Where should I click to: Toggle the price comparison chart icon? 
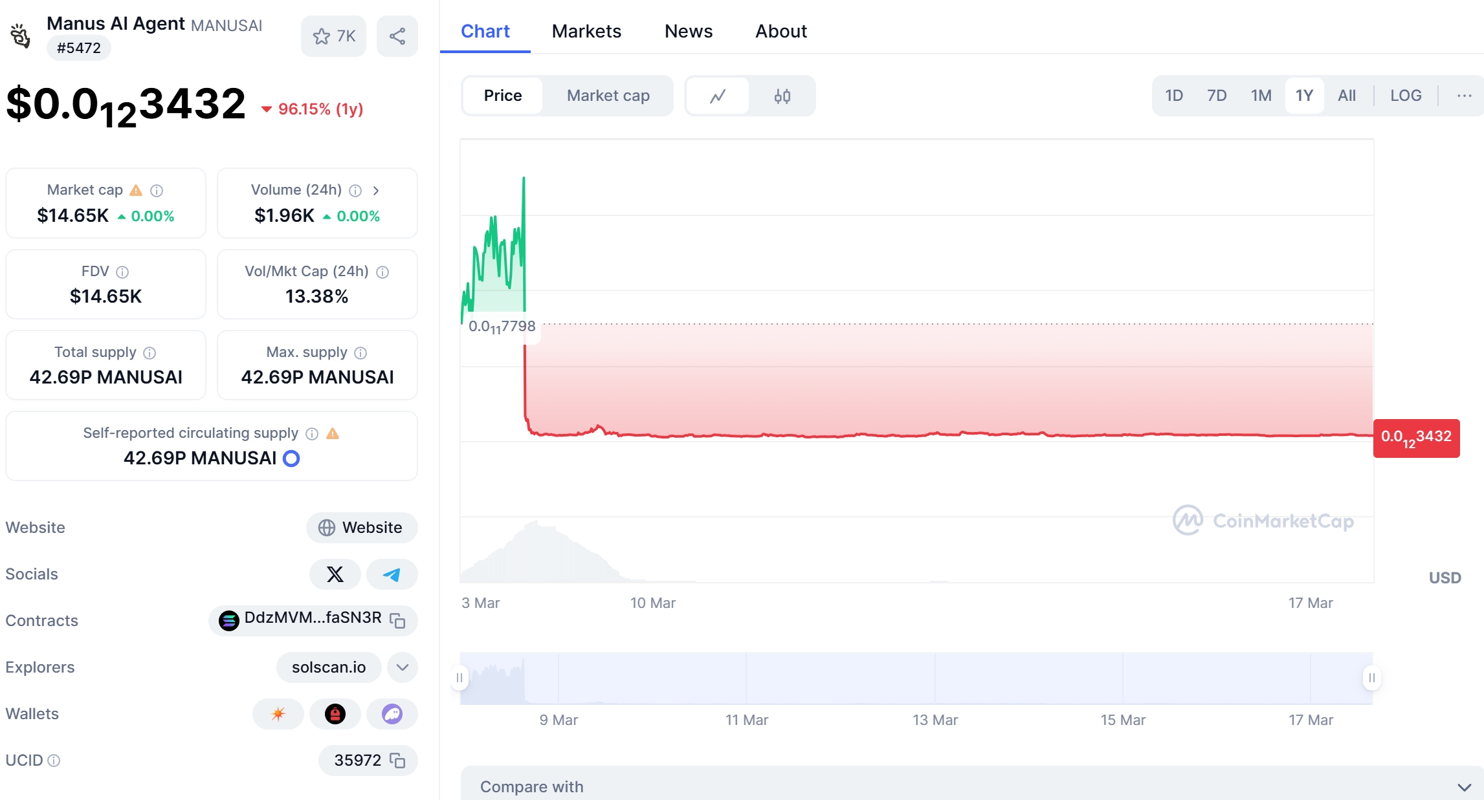(718, 96)
